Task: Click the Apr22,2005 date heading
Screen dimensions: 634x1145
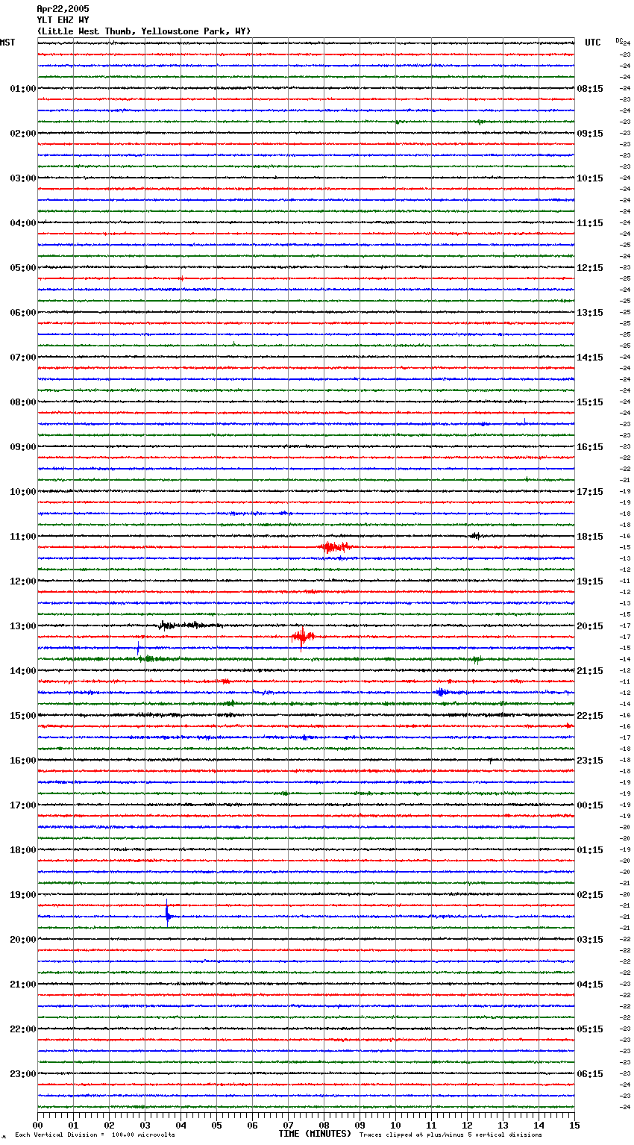Action: (63, 9)
